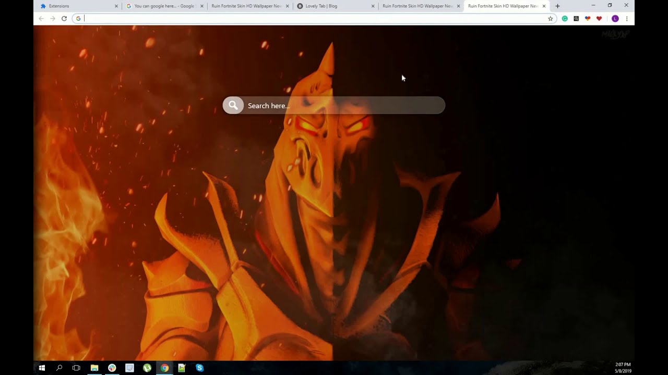Switch to the first Ruin Fortnite Skin tab
The height and width of the screenshot is (375, 668).
250,6
